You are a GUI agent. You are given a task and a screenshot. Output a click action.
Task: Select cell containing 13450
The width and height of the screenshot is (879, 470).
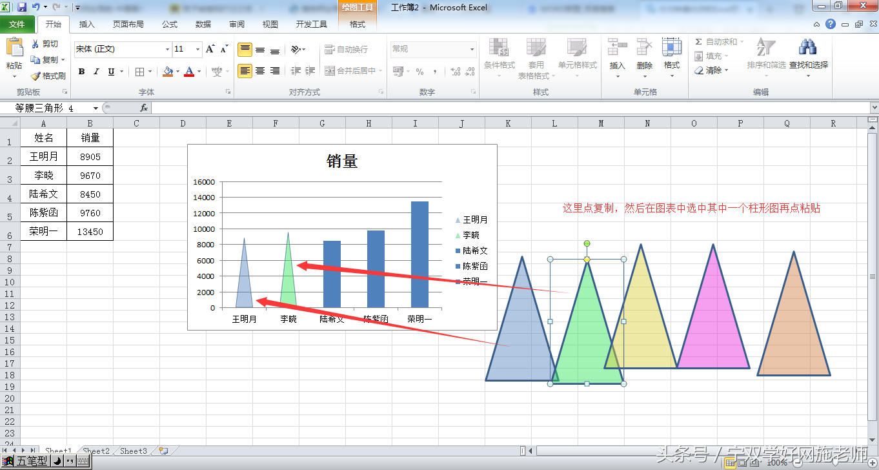click(90, 232)
